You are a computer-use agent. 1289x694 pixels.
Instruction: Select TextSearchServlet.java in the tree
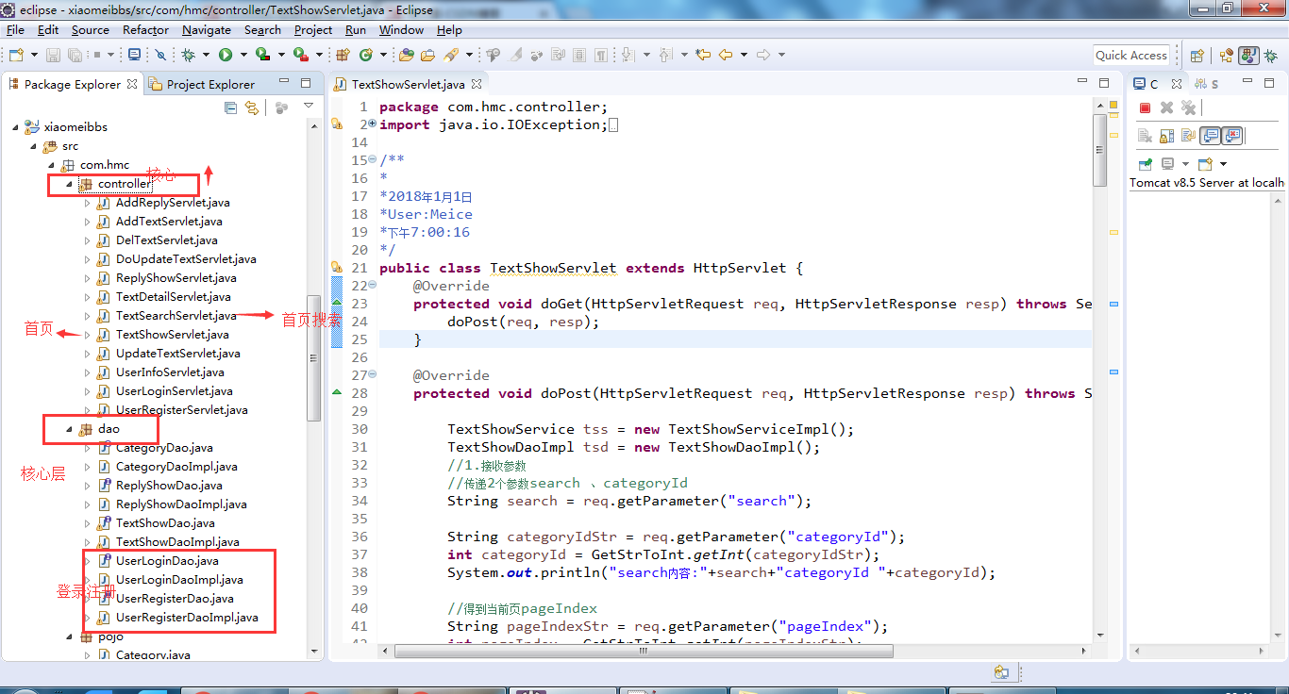176,315
